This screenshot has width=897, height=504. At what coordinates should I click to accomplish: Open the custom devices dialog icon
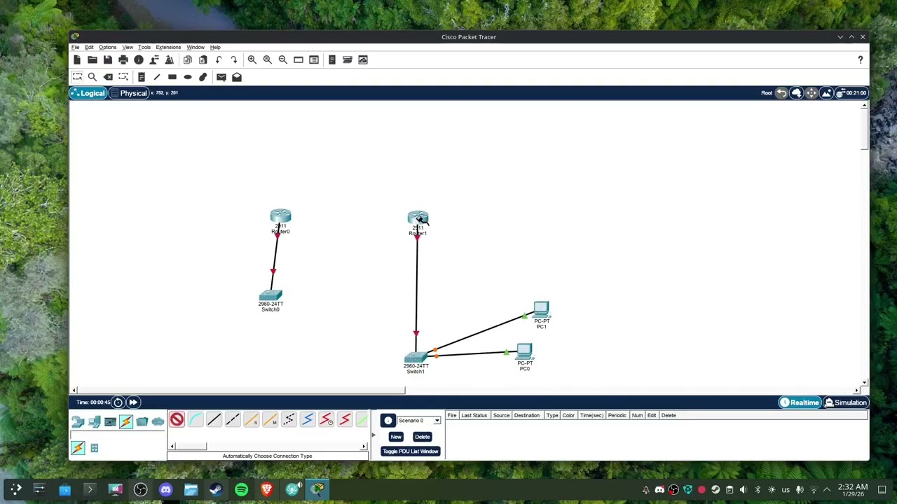[x=314, y=60]
